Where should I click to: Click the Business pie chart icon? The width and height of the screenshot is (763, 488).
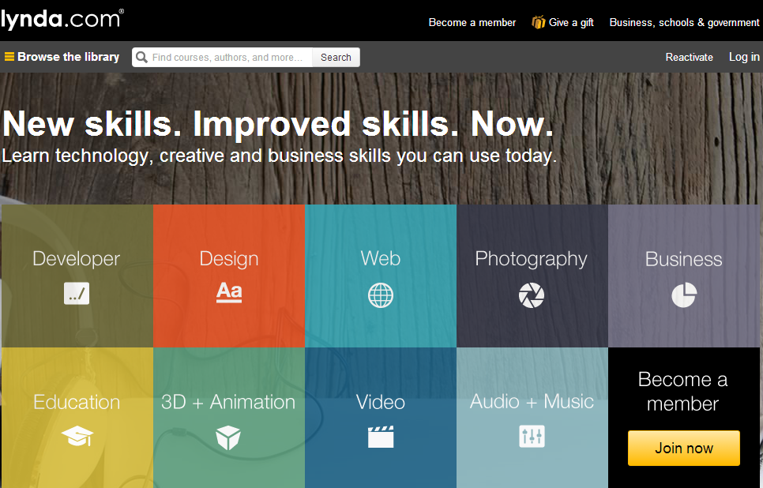tap(683, 295)
